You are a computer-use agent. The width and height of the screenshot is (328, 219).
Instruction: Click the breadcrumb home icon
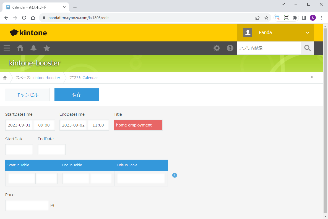(5, 78)
